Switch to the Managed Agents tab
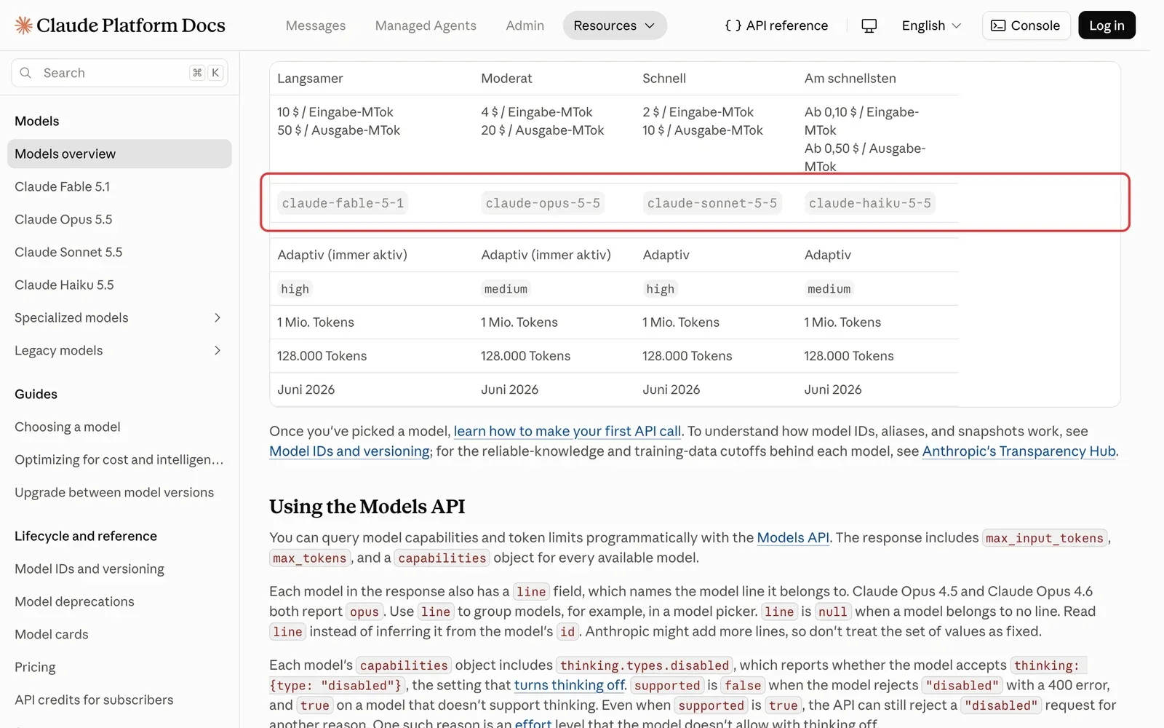The image size is (1164, 728). tap(426, 25)
